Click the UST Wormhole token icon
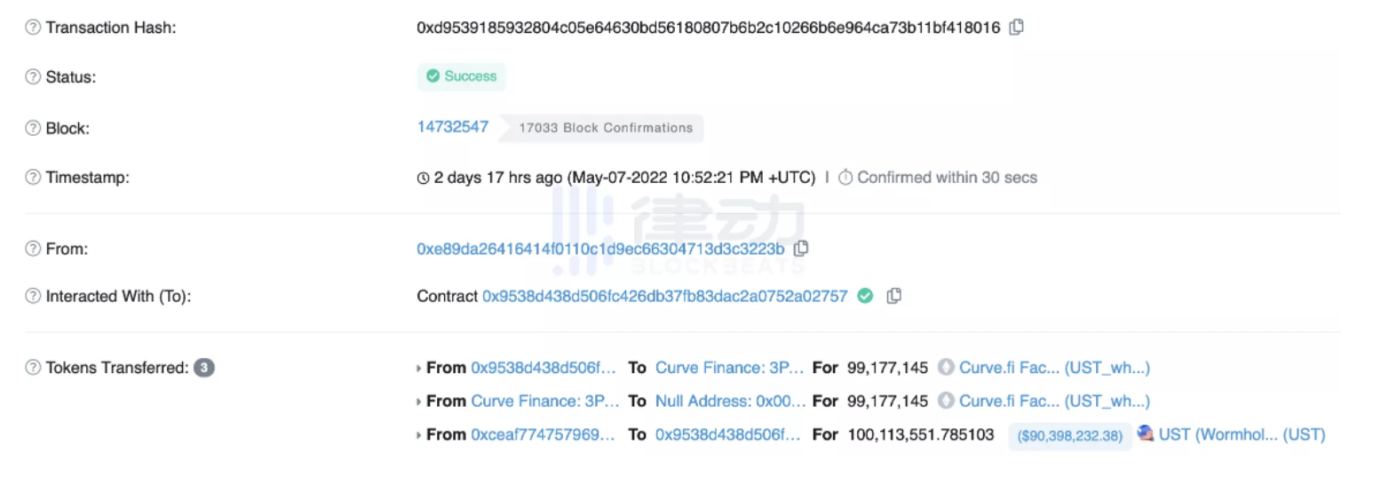The height and width of the screenshot is (485, 1381). coord(1146,434)
